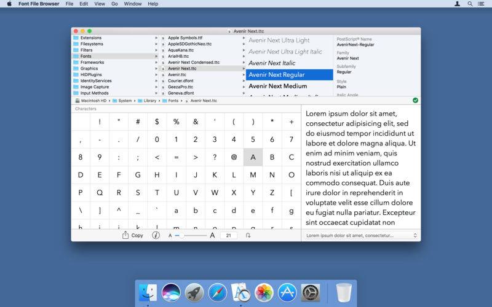Open the Help menu
The height and width of the screenshot is (307, 492).
click(153, 4)
